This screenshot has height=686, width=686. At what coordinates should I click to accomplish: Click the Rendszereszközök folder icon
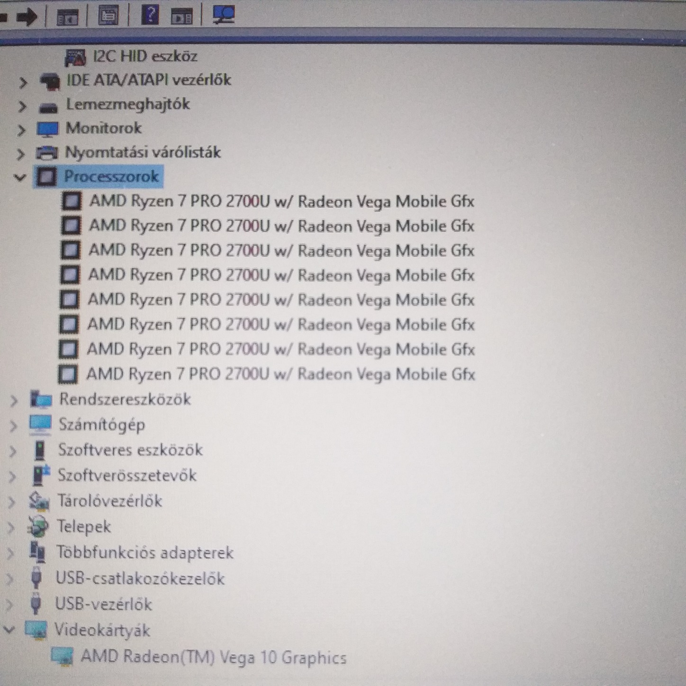click(x=41, y=399)
